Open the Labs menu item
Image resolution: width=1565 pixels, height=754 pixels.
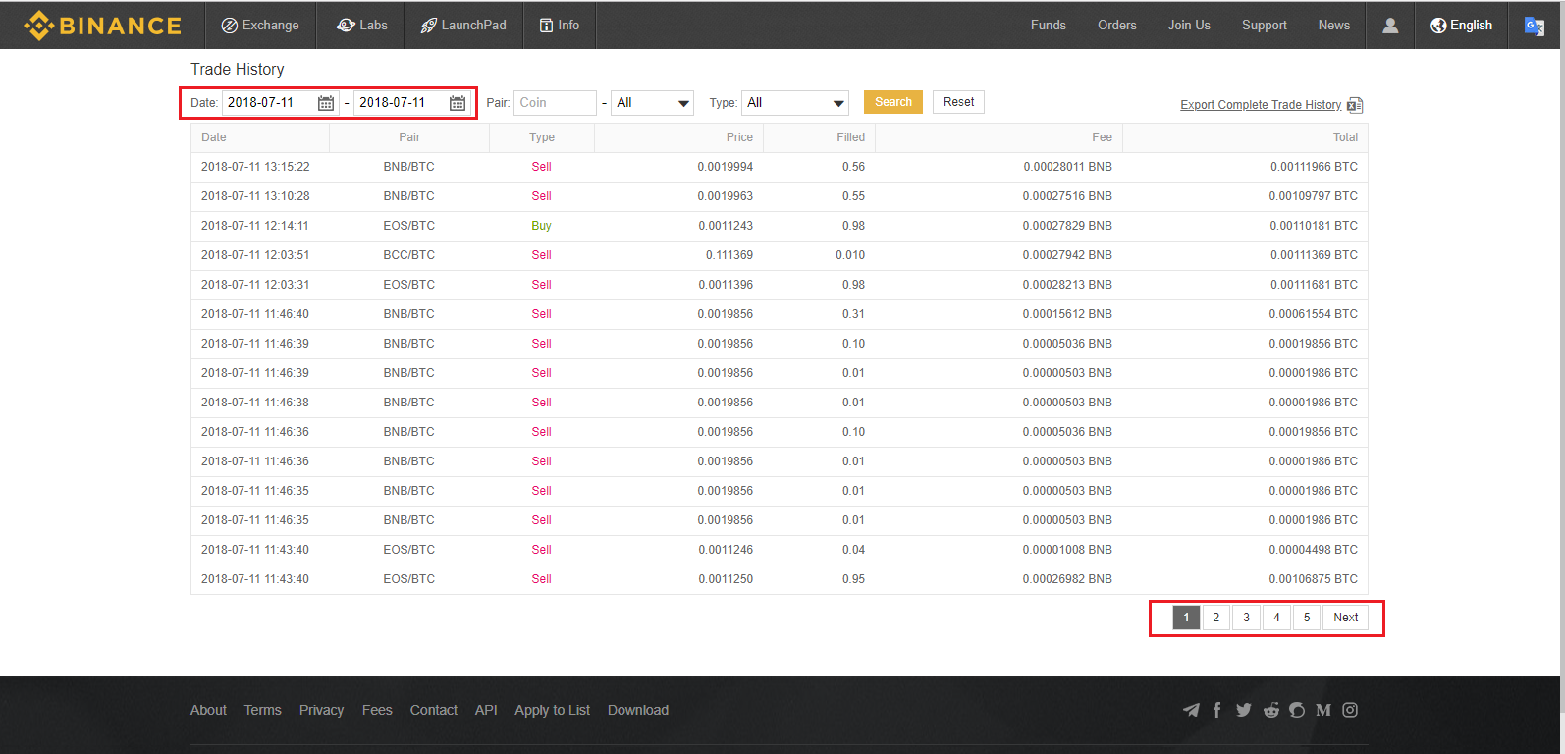[x=362, y=26]
